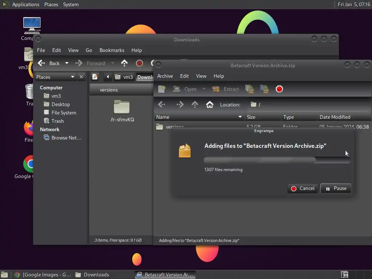Expand the Open recent dropdown arrow
Image resolution: width=372 pixels, height=279 pixels.
click(203, 89)
